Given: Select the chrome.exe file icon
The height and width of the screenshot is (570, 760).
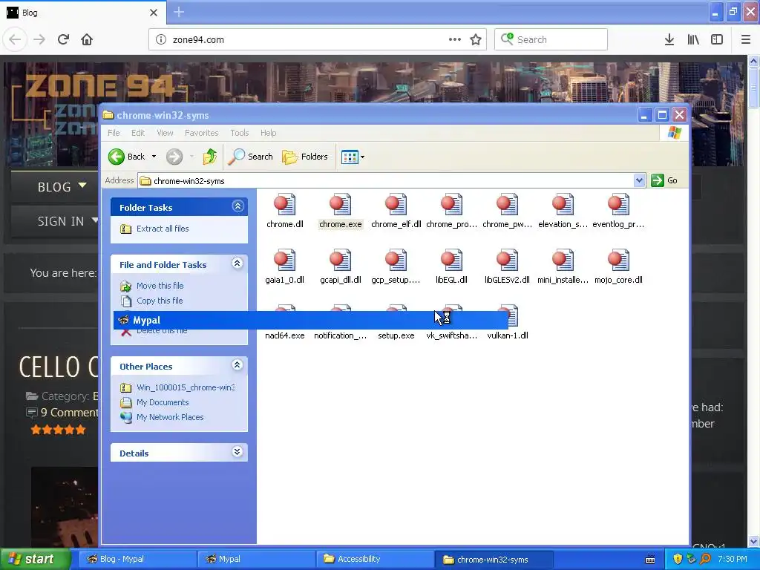Looking at the screenshot, I should [x=340, y=205].
